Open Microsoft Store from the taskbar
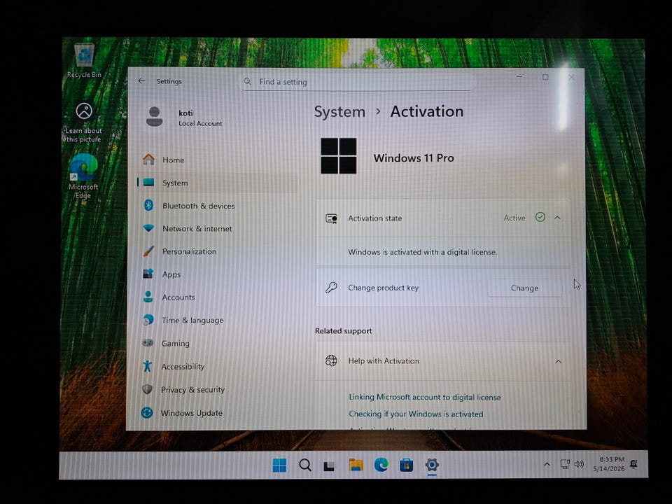This screenshot has height=504, width=672. [406, 465]
